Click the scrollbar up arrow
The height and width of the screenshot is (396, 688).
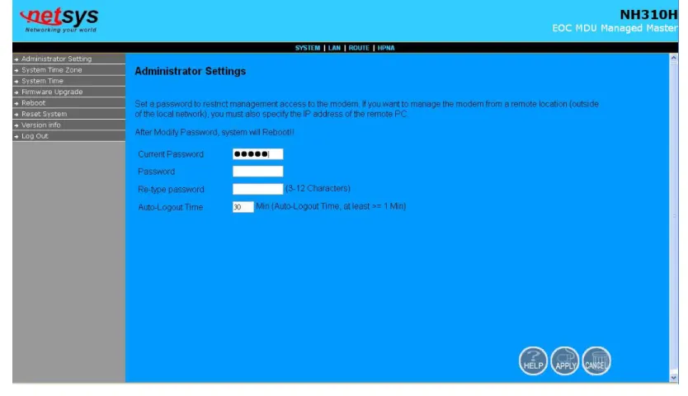[x=673, y=58]
